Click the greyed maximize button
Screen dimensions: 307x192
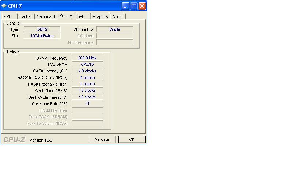[134, 6]
